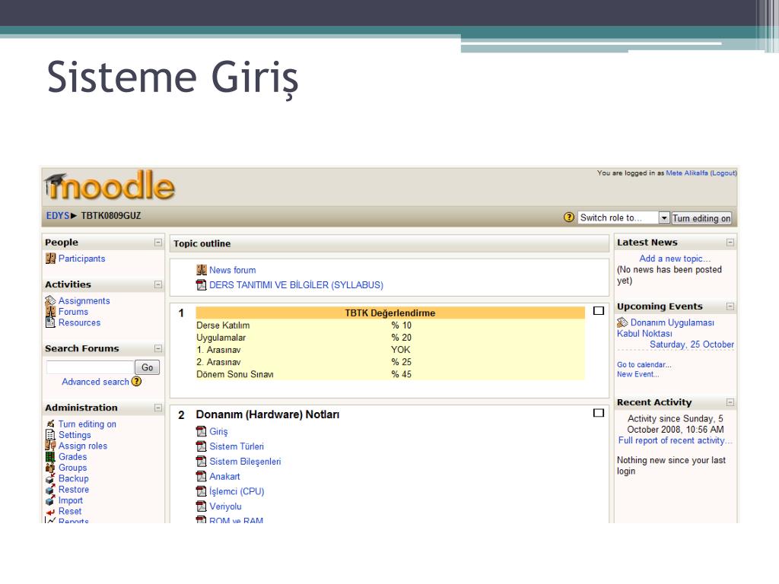Click the PDF icon beside Sistem Türleri
This screenshot has height=584, width=779.
click(201, 446)
